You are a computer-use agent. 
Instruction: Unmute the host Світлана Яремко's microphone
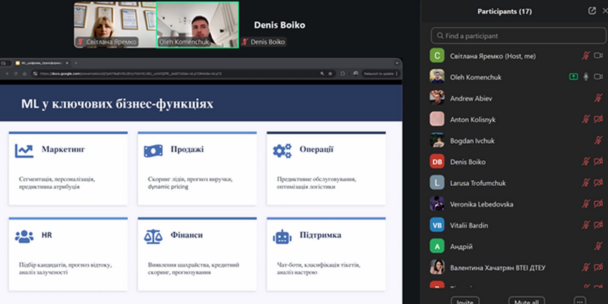tap(586, 56)
